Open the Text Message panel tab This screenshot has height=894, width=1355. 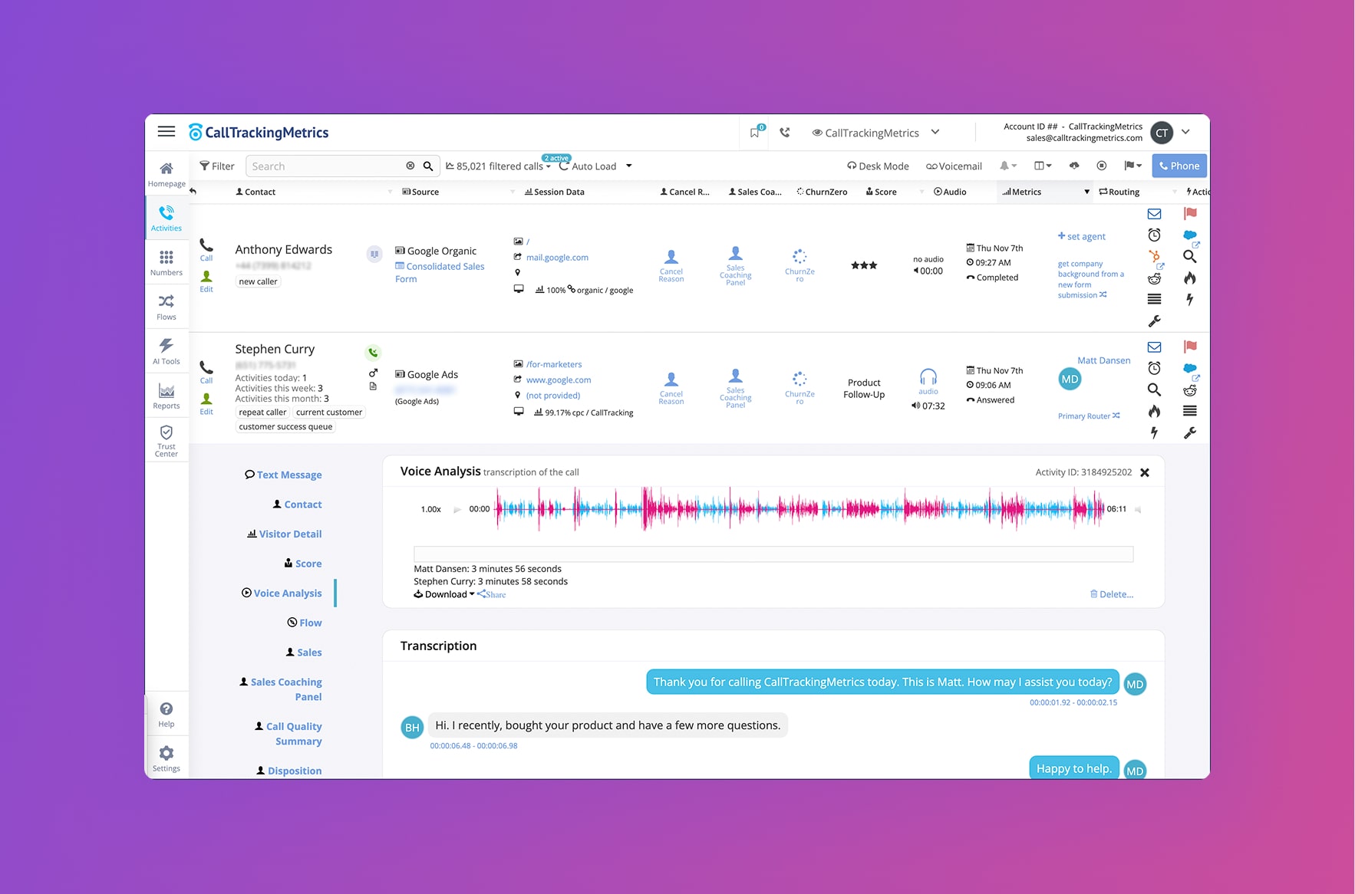coord(283,475)
